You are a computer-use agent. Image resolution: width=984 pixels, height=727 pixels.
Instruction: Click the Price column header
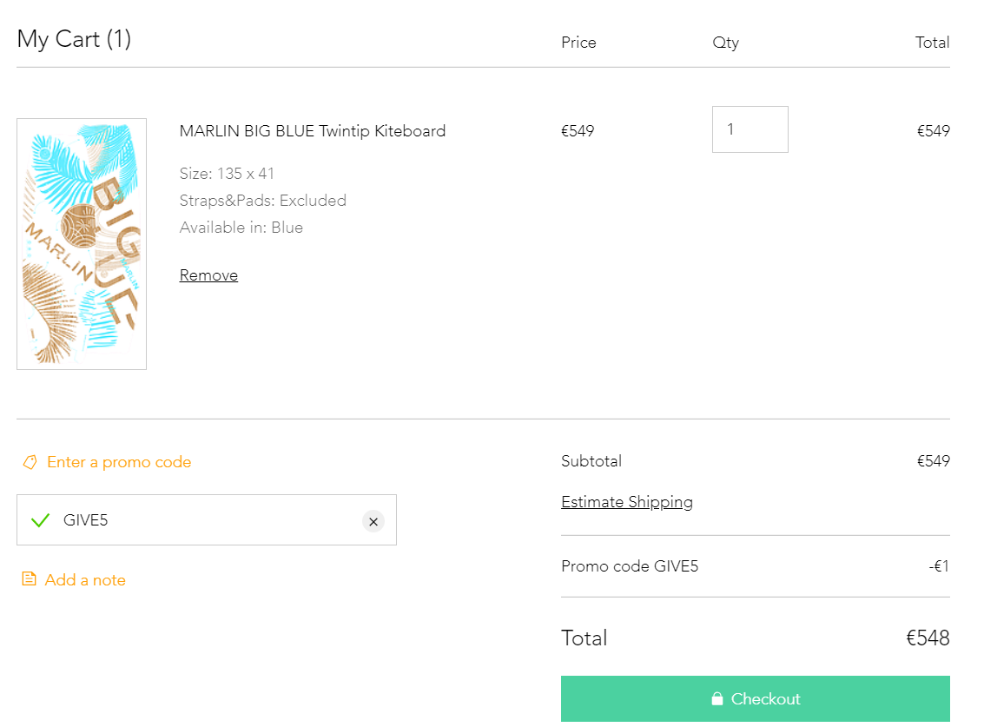click(578, 43)
